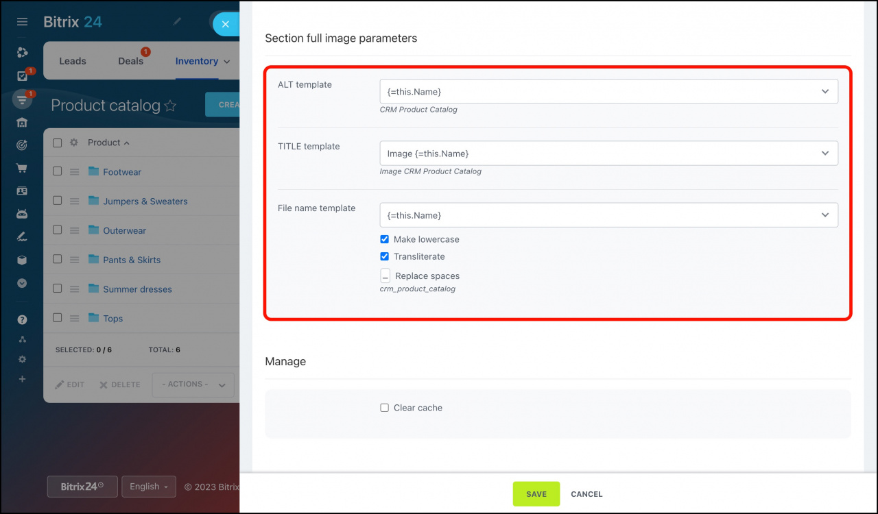Screen dimensions: 878x514
Task: Close the slider panel with X button
Action: [226, 24]
